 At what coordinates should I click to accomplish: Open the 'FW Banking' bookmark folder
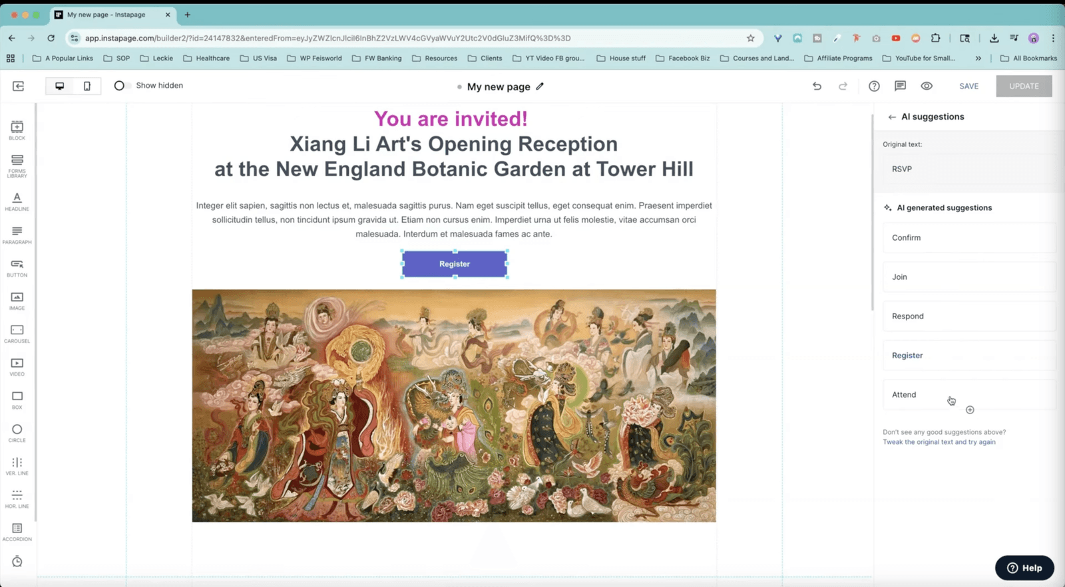click(x=377, y=59)
